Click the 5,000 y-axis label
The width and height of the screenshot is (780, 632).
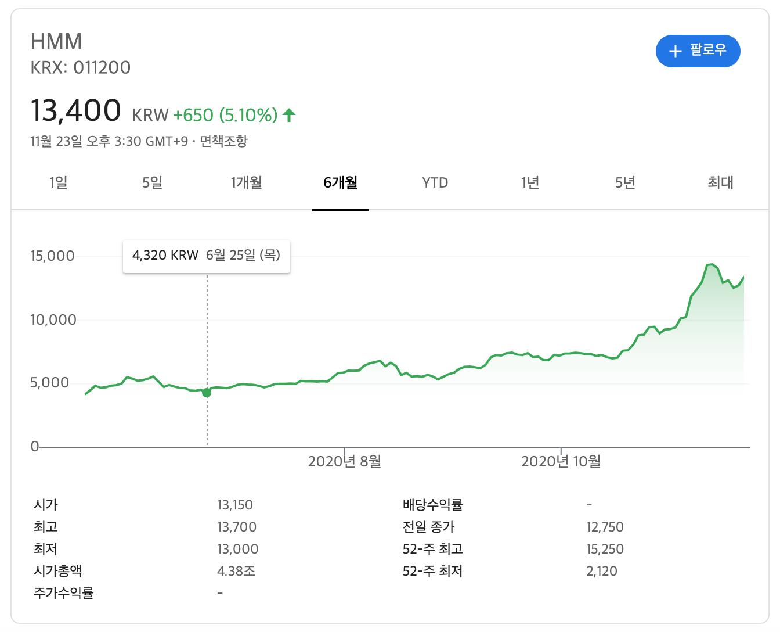click(x=50, y=383)
